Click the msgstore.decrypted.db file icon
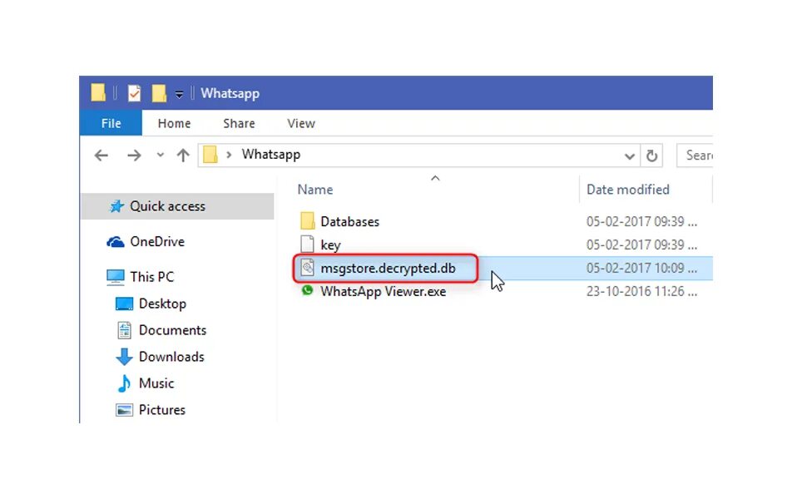The height and width of the screenshot is (499, 792). click(x=307, y=267)
